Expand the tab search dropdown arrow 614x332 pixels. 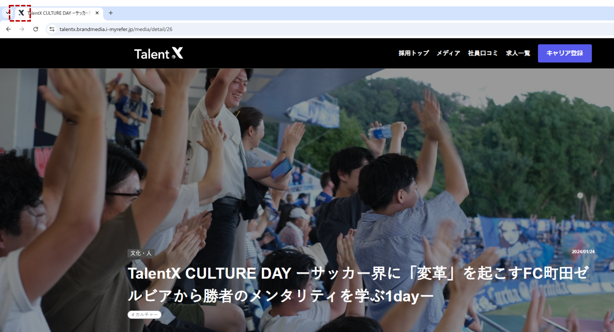click(x=7, y=13)
